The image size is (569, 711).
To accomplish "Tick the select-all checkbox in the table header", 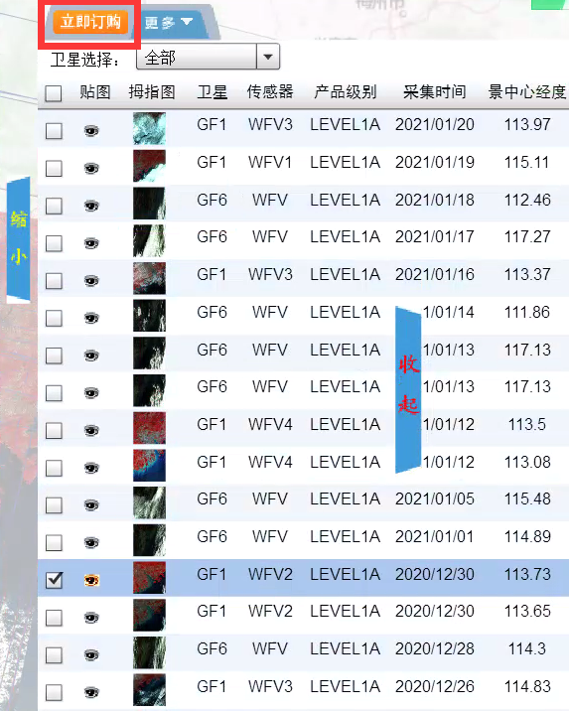I will tap(54, 93).
